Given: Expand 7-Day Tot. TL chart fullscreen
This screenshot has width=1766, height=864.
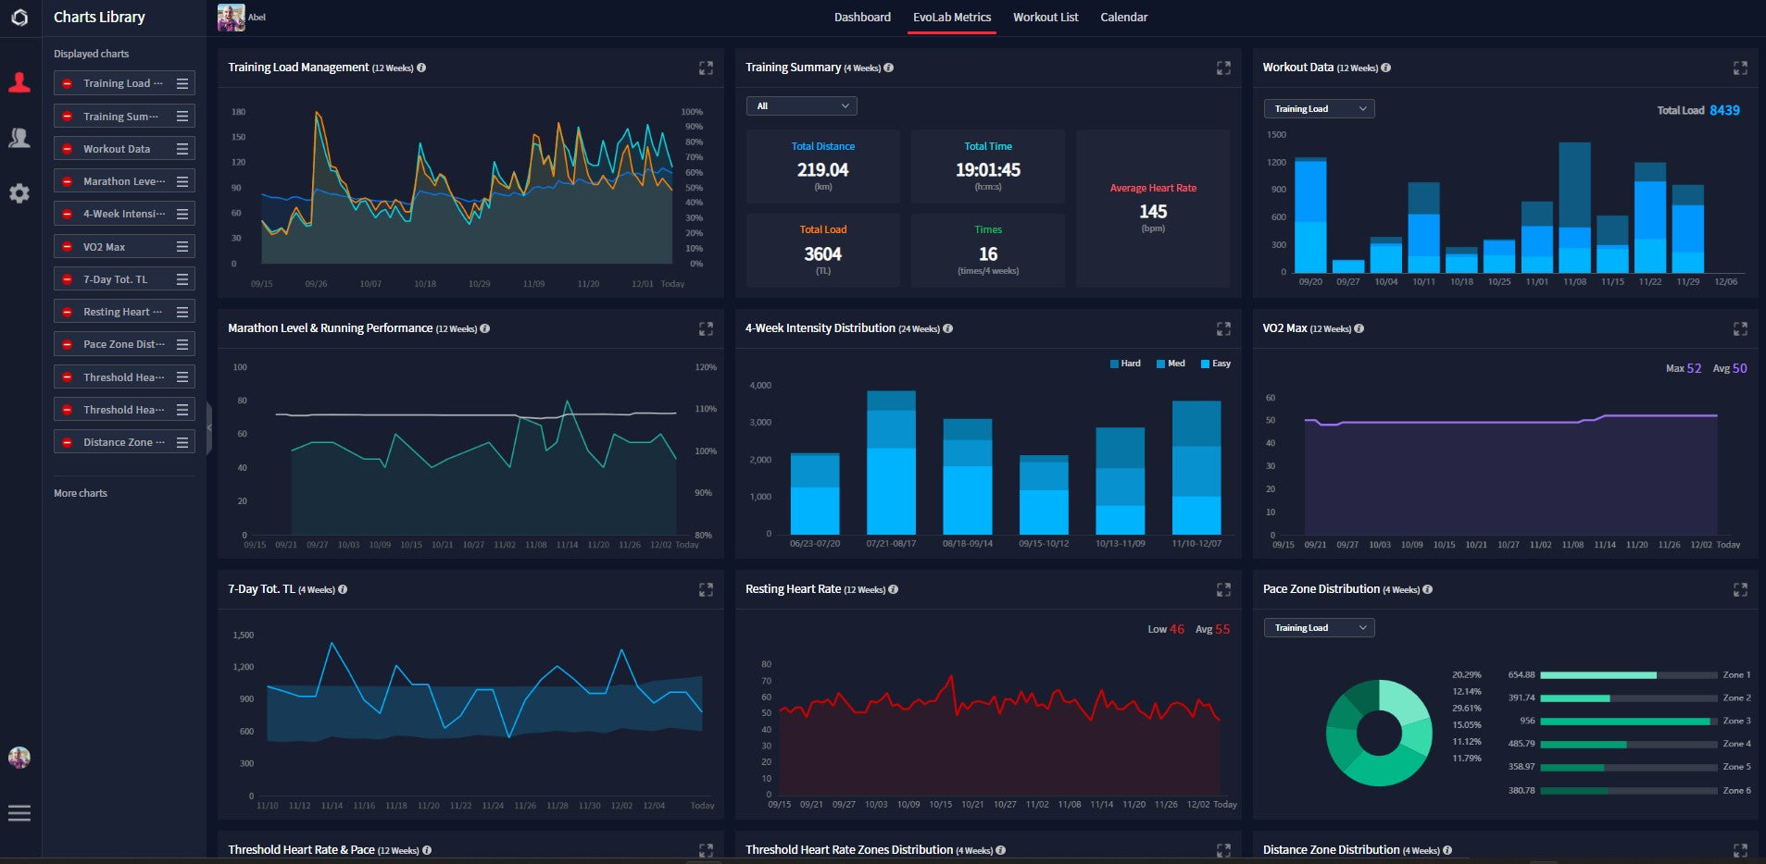Looking at the screenshot, I should (706, 589).
